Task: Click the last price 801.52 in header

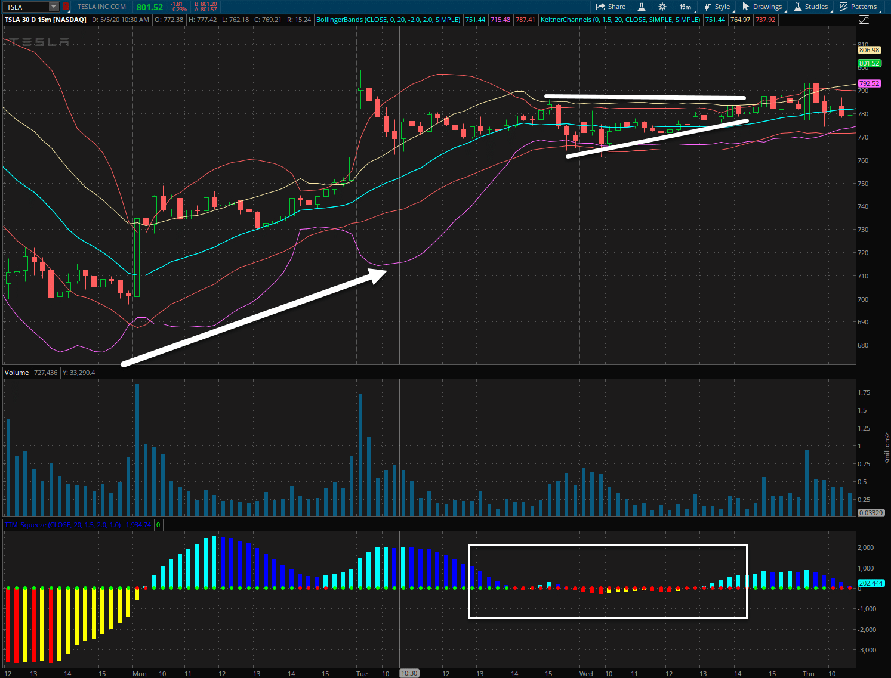Action: tap(149, 7)
